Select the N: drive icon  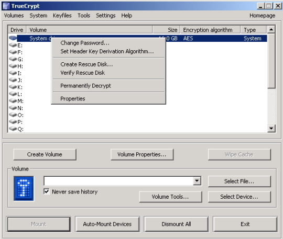(13, 108)
